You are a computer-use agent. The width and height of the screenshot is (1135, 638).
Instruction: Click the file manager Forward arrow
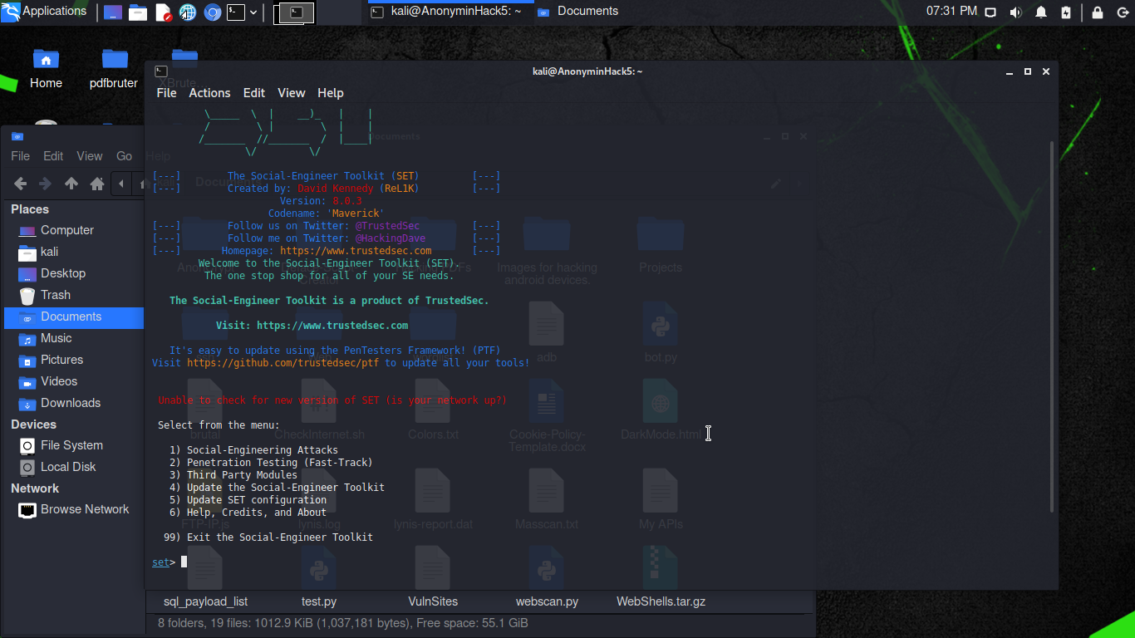tap(46, 184)
